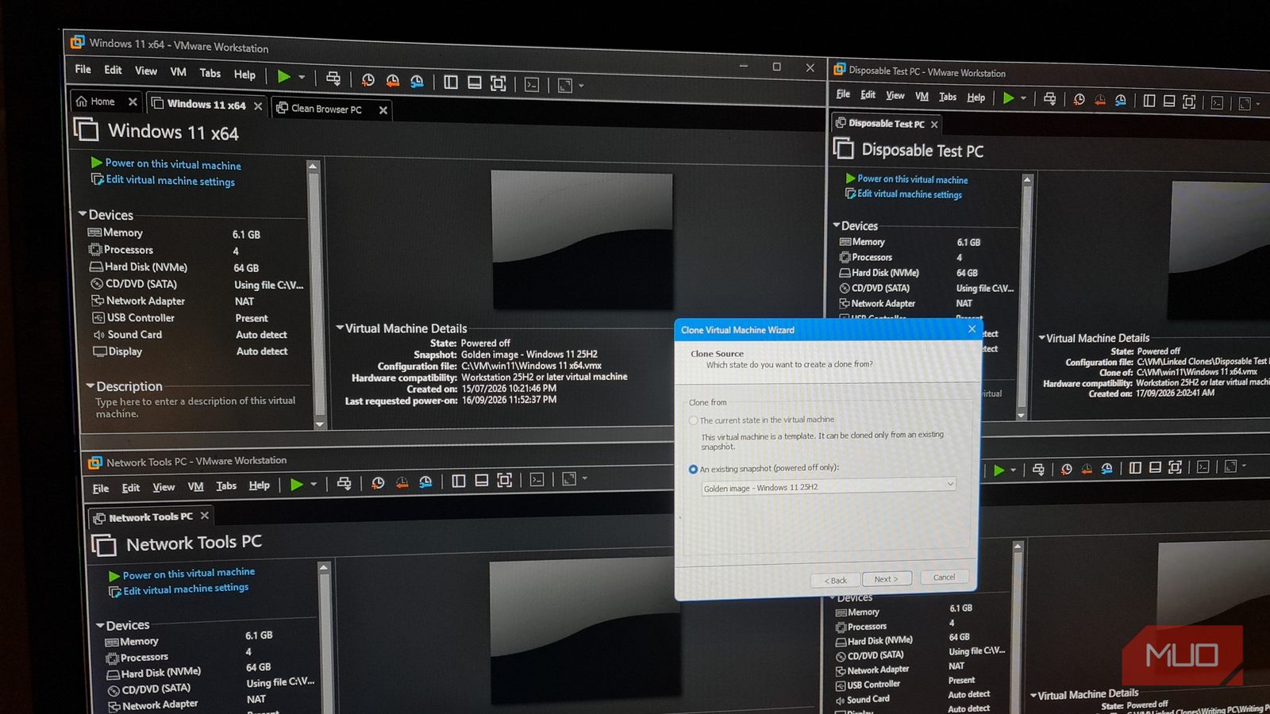
Task: Collapse Virtual Machine Details in Disposable Test PC
Action: click(1041, 337)
